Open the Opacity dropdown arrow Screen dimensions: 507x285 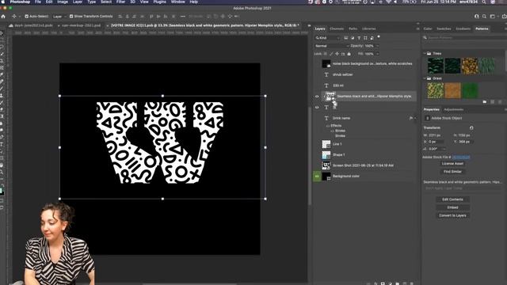click(x=377, y=46)
